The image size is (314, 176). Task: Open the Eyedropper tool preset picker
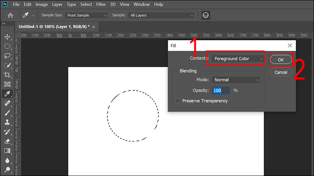[33, 15]
